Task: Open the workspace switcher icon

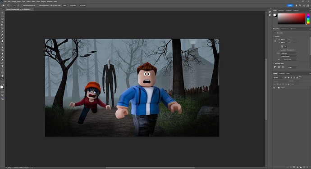Action: coord(308,5)
